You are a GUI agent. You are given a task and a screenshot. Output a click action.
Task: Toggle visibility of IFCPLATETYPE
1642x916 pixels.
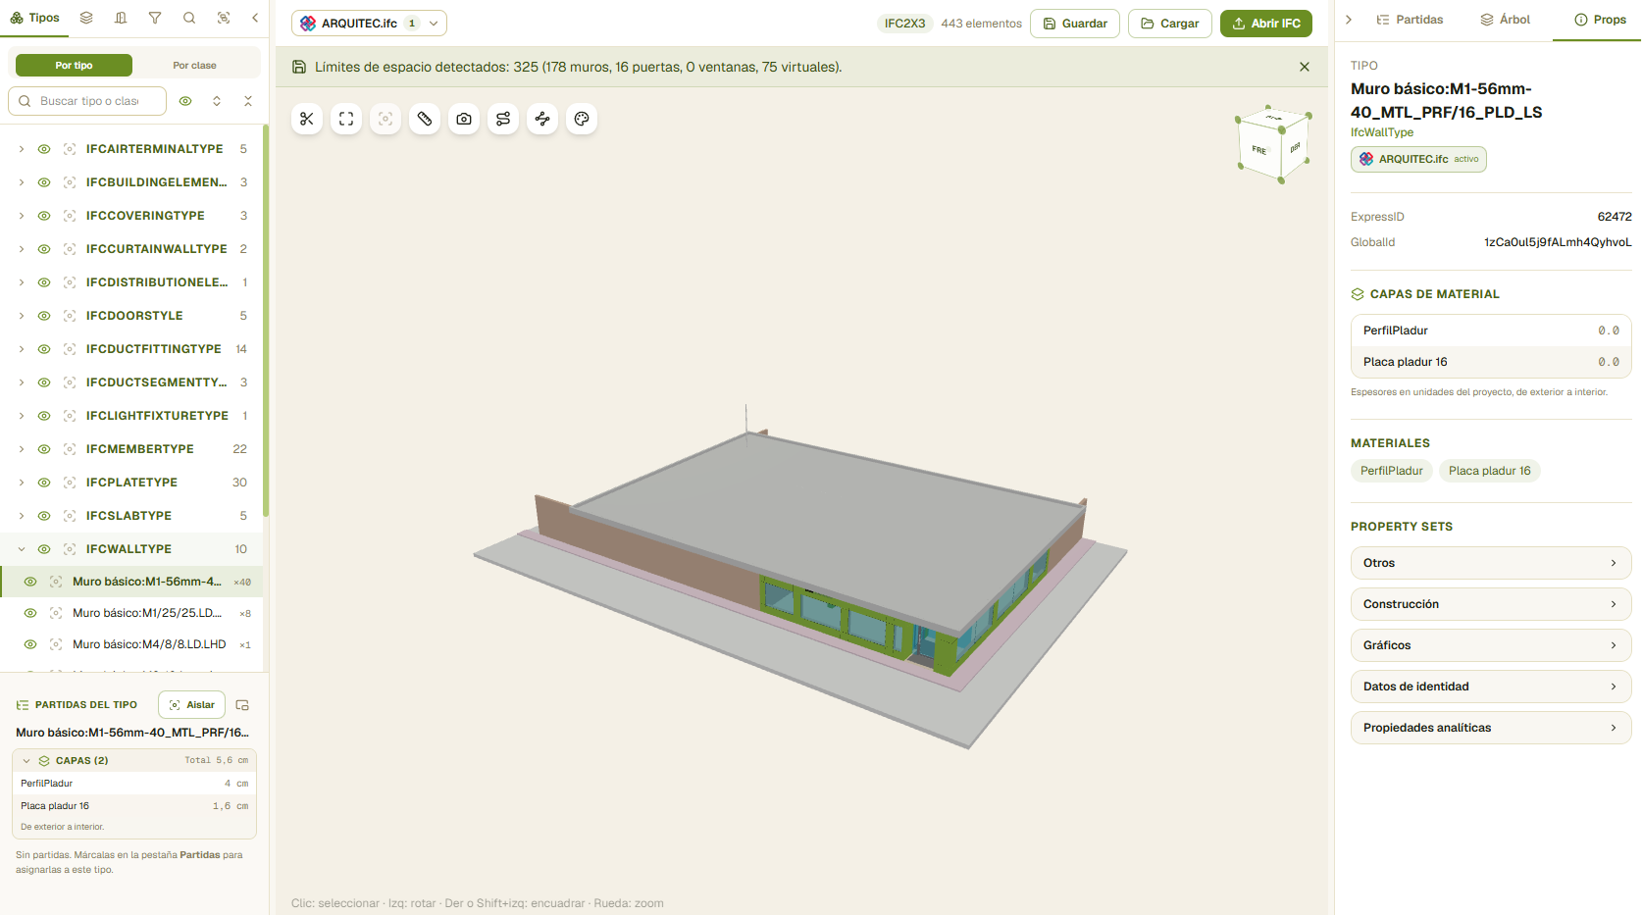pos(44,483)
